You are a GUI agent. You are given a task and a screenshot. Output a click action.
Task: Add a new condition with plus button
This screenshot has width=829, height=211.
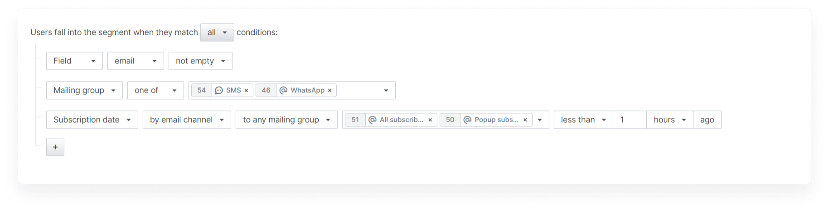click(x=55, y=147)
